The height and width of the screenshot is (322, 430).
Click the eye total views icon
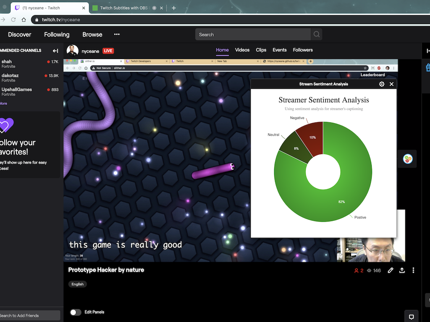(x=369, y=271)
